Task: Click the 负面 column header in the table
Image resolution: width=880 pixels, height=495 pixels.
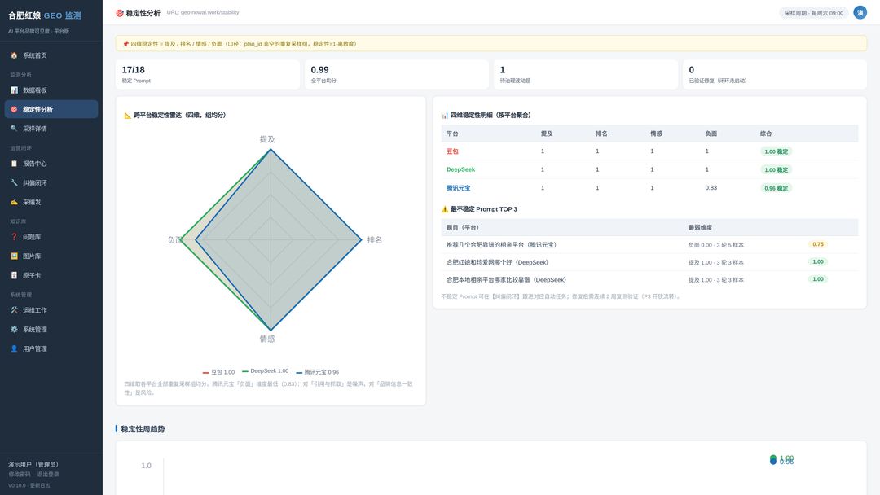Action: (711, 134)
